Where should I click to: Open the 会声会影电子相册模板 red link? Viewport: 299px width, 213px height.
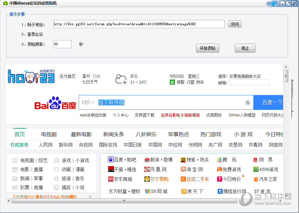point(180,115)
